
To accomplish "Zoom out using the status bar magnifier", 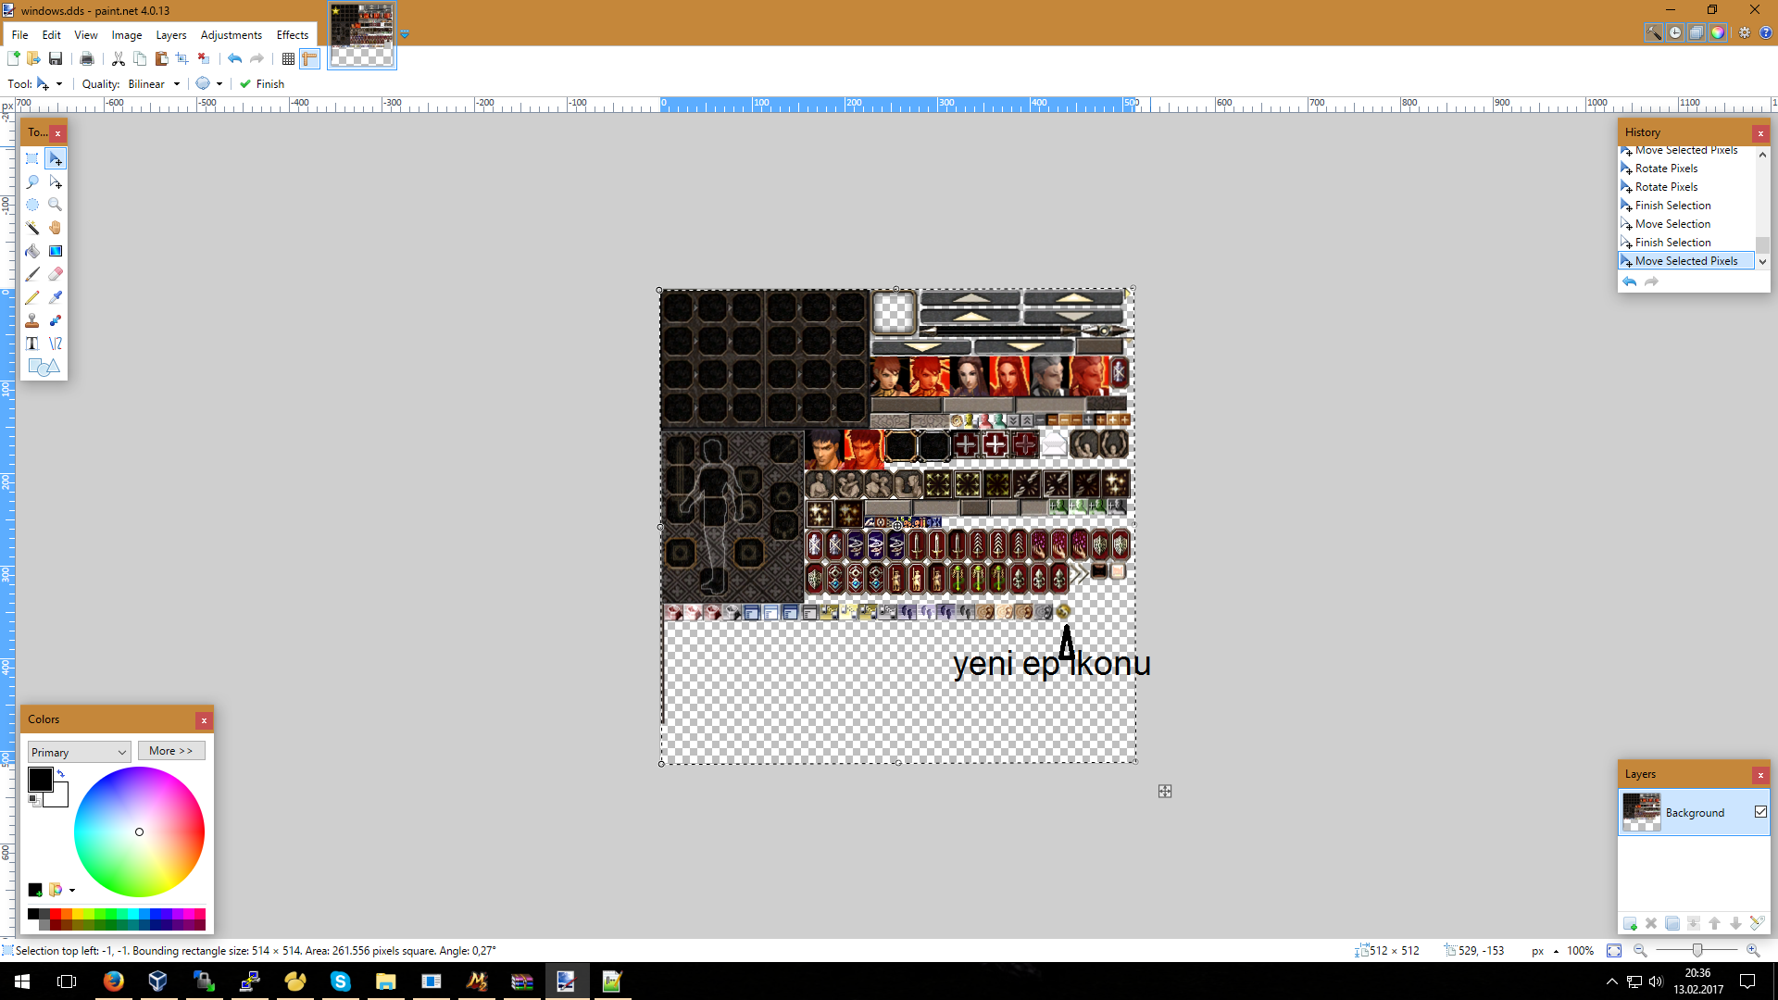I will (x=1640, y=951).
